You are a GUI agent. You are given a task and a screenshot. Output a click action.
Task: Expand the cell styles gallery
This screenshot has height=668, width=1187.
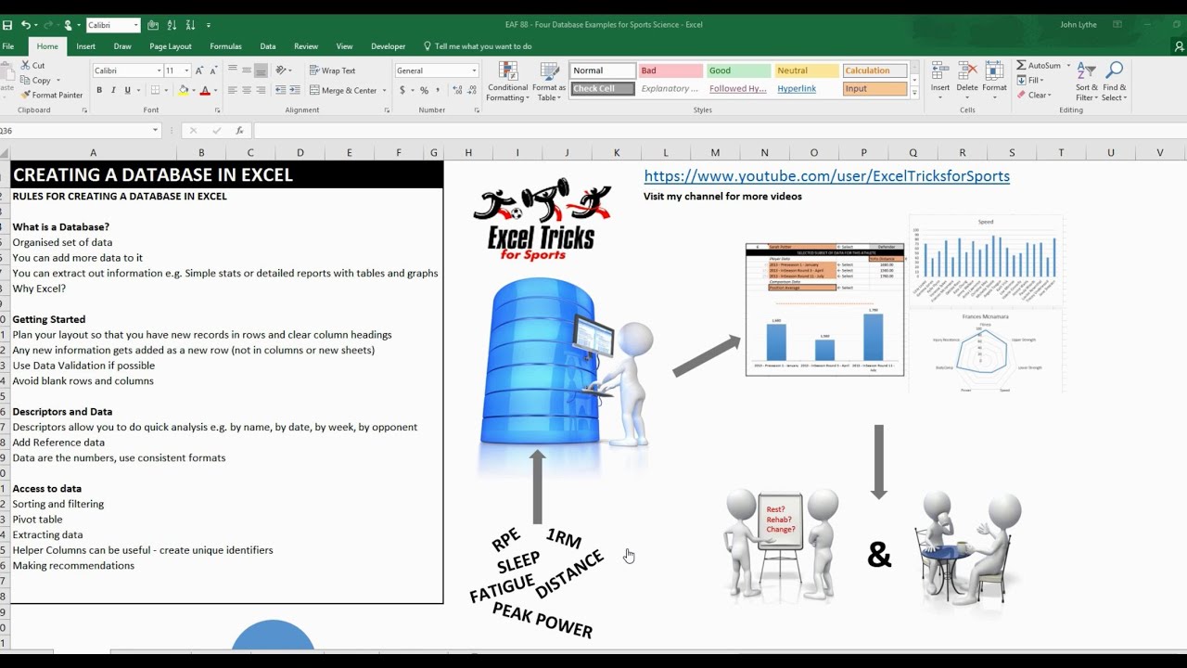(914, 94)
